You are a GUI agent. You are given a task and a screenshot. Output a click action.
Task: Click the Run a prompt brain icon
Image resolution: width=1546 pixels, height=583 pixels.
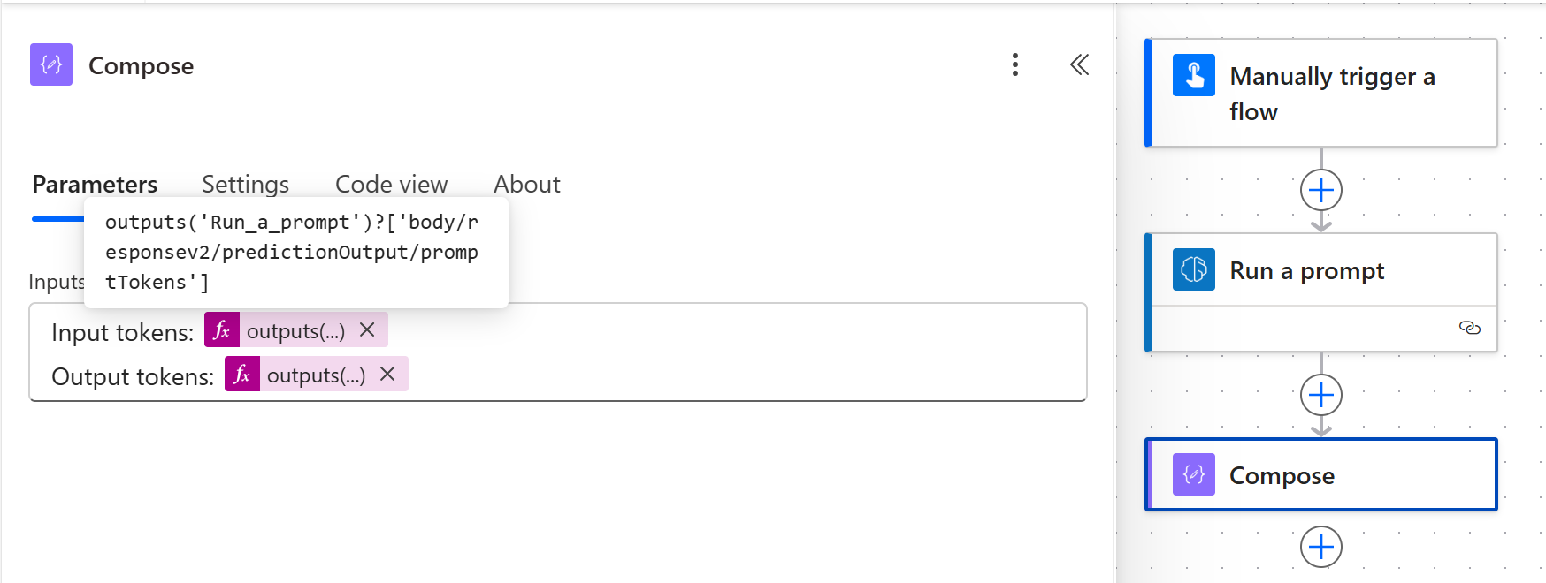tap(1194, 269)
